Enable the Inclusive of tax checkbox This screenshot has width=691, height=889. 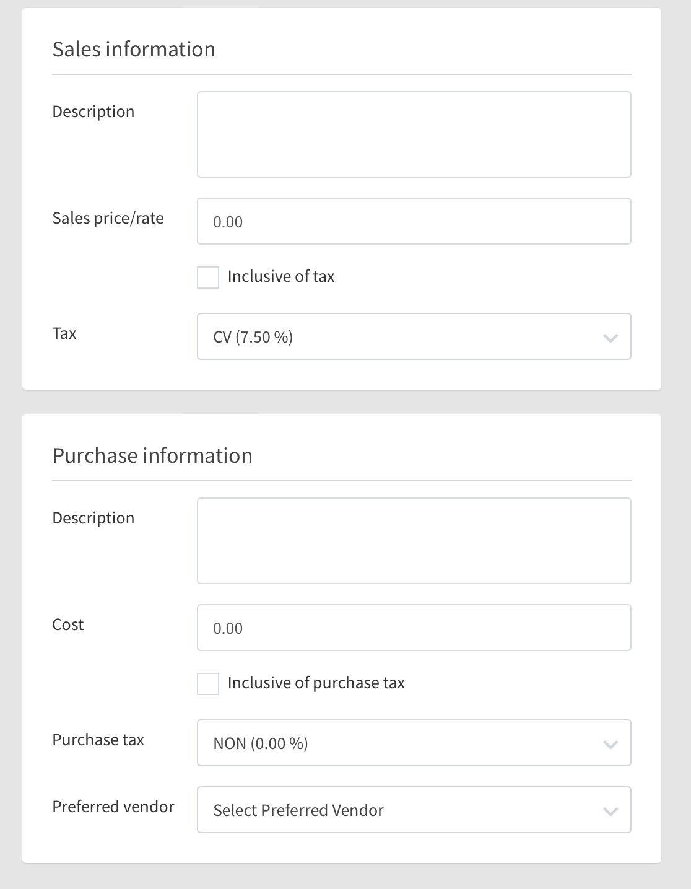click(208, 278)
